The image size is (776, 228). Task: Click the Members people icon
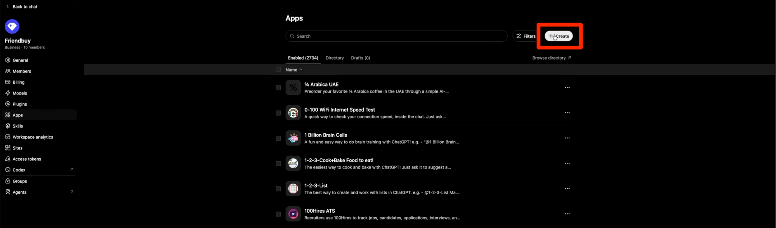pos(8,71)
